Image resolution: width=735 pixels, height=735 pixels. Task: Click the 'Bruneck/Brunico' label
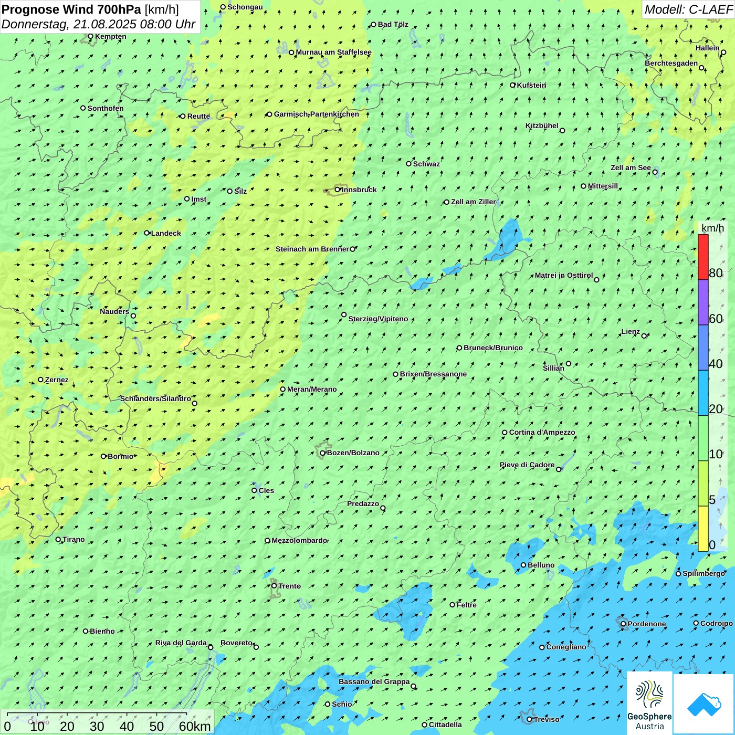pyautogui.click(x=493, y=348)
